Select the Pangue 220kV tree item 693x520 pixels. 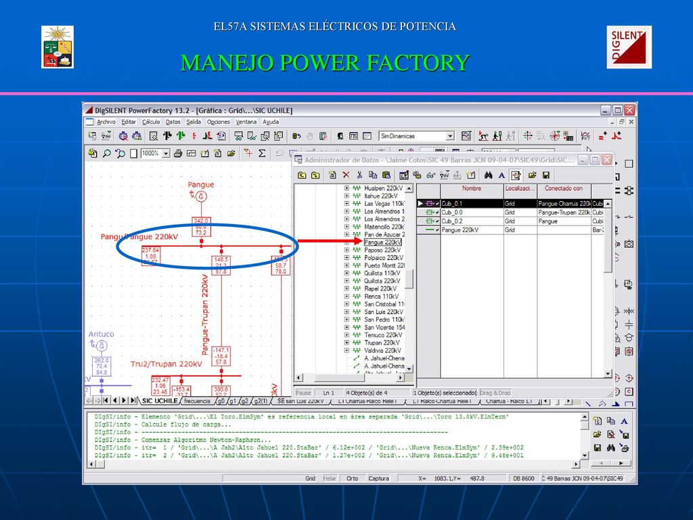pyautogui.click(x=383, y=242)
